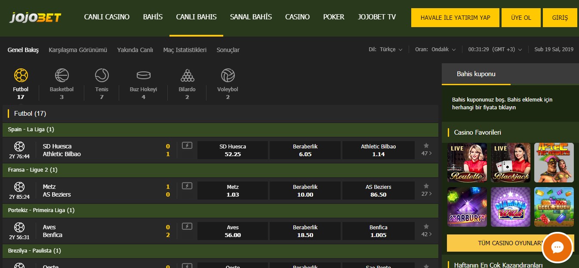Open the GMT +3 timezone dropdown
Image resolution: width=579 pixels, height=268 pixels.
495,49
